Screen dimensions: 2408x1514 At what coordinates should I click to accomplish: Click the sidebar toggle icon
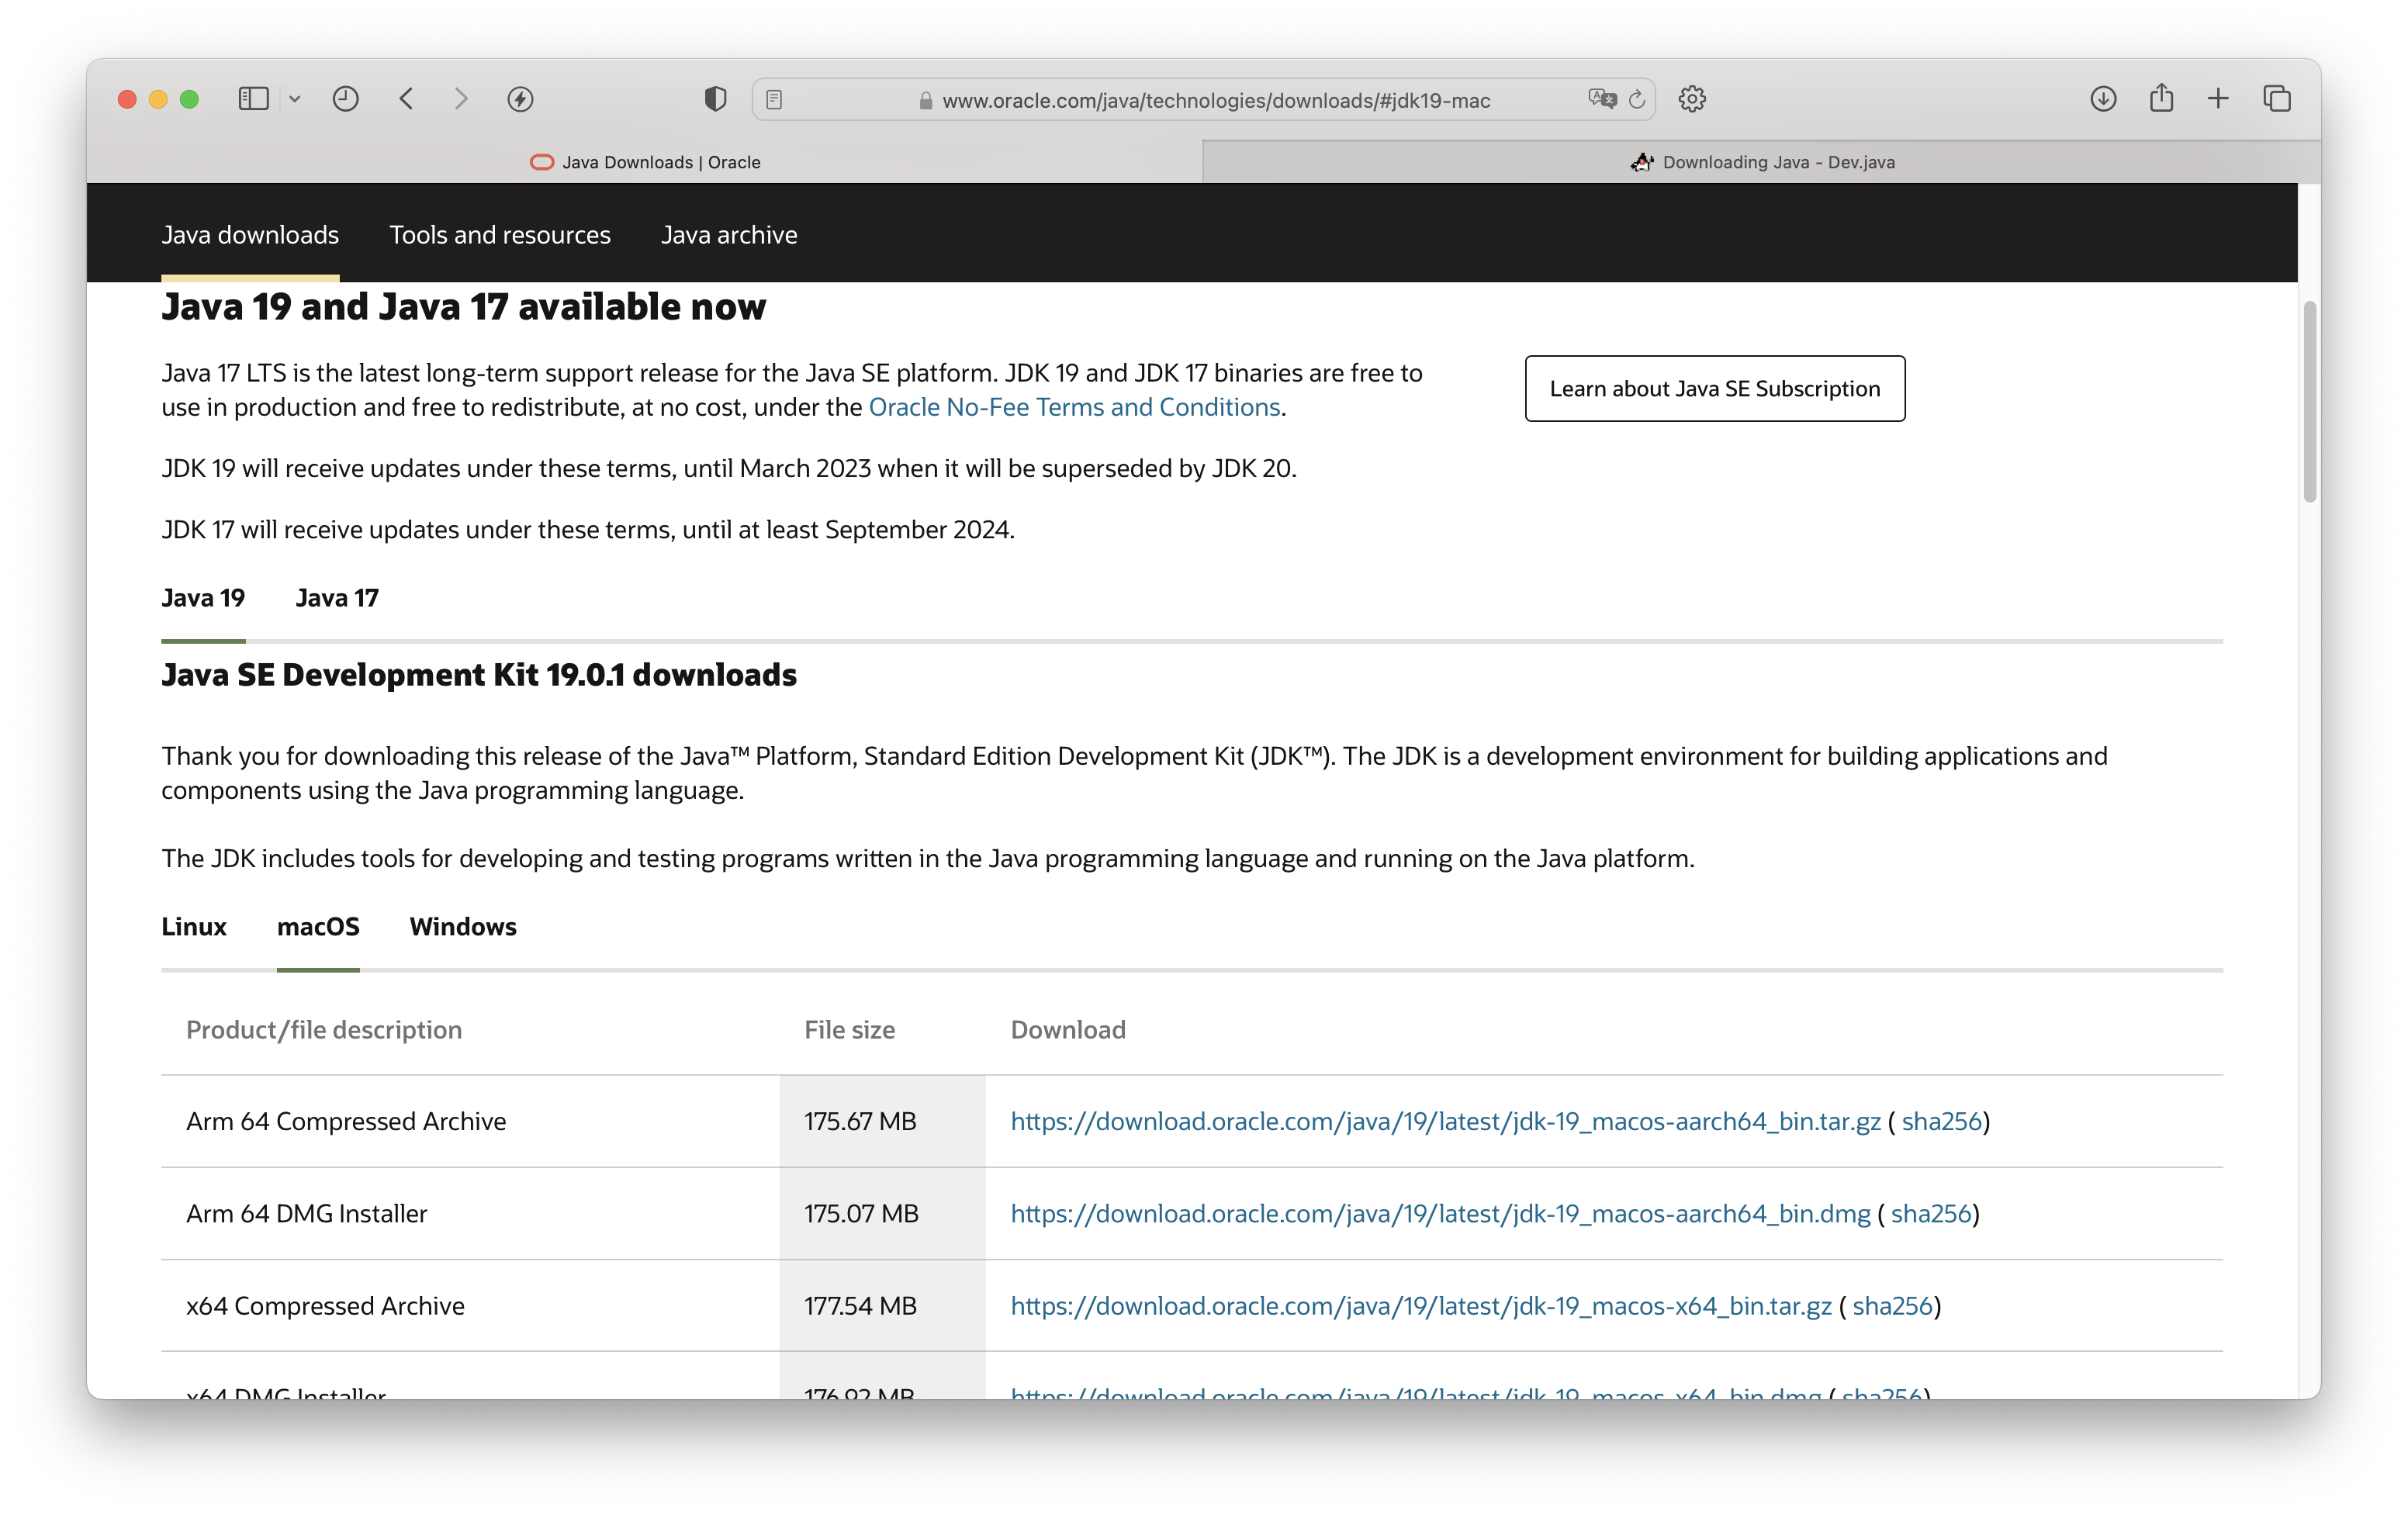pos(253,99)
